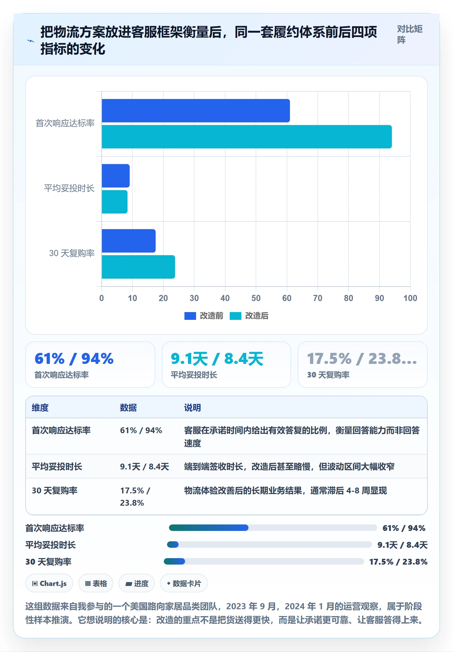Click the 首次响应达标率 chart axis label

click(x=65, y=123)
